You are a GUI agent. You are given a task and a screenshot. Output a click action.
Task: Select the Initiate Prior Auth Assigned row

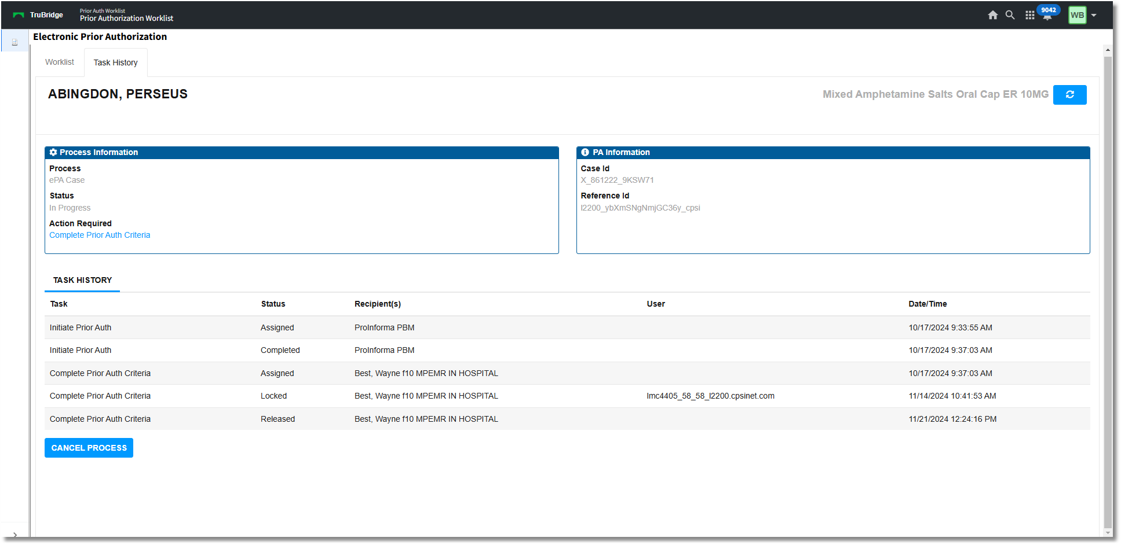[567, 327]
